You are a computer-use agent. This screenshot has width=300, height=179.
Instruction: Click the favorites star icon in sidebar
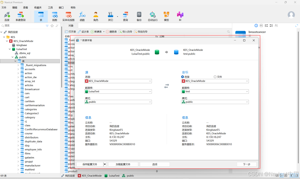coord(52,25)
